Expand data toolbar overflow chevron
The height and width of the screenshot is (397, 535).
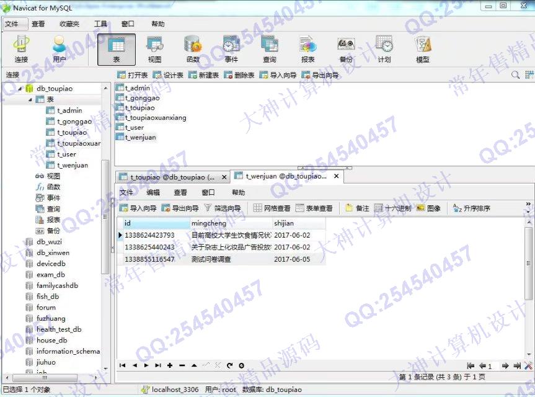click(528, 204)
